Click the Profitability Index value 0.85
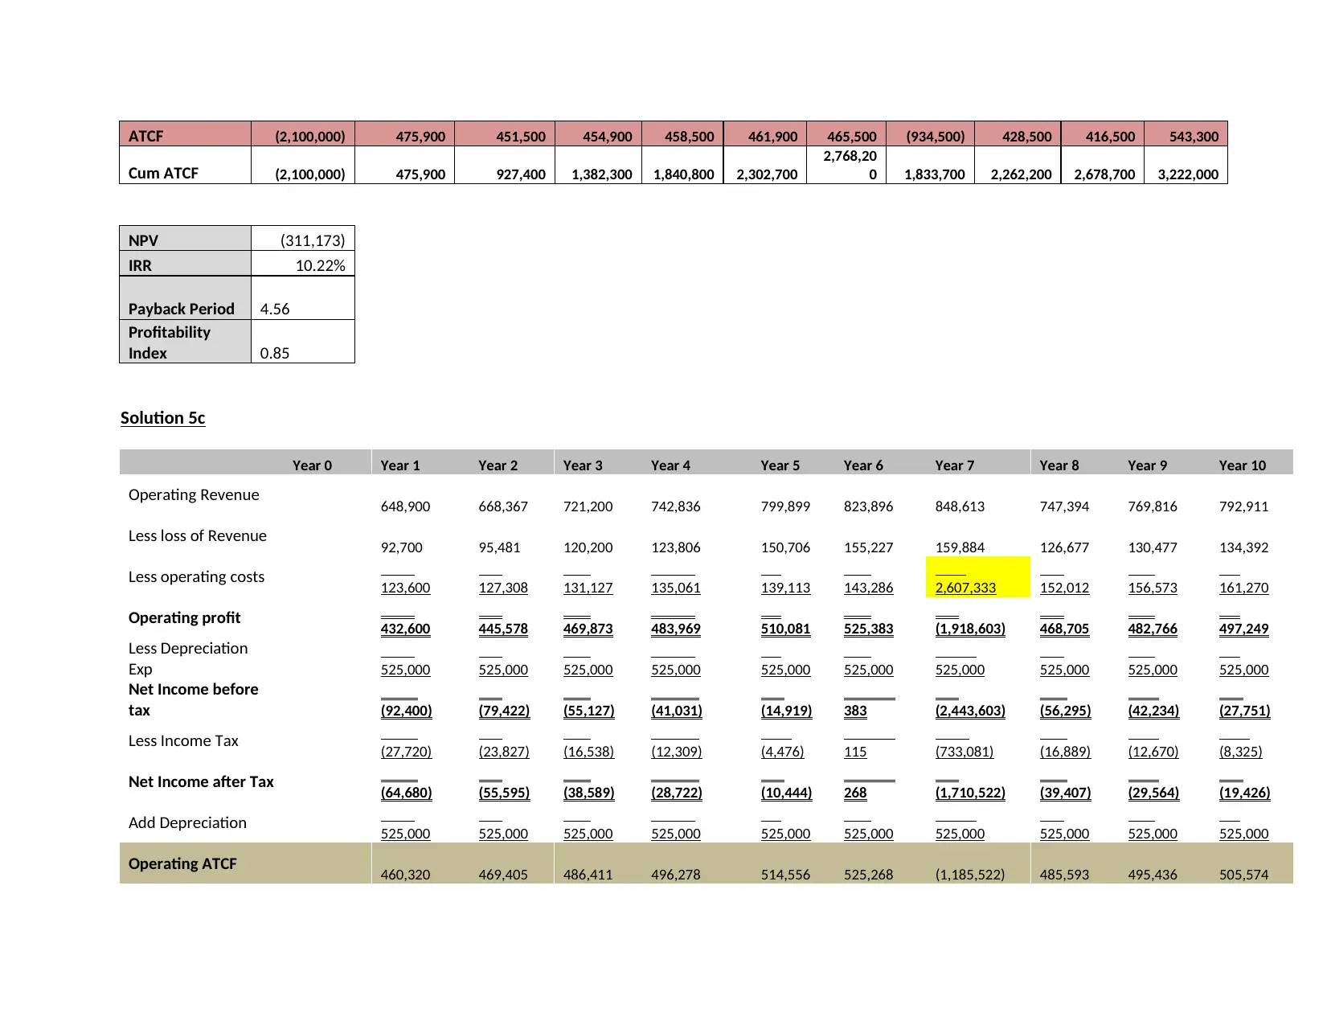Image resolution: width=1327 pixels, height=1025 pixels. [x=275, y=353]
